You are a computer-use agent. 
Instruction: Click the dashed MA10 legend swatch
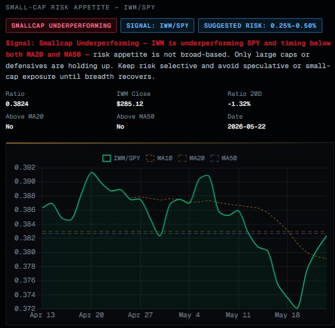point(150,158)
